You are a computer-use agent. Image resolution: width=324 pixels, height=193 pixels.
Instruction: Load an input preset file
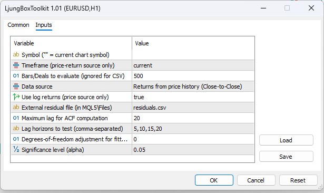coord(286,140)
